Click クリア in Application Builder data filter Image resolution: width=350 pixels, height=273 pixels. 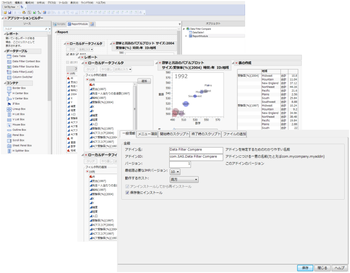tap(72, 49)
